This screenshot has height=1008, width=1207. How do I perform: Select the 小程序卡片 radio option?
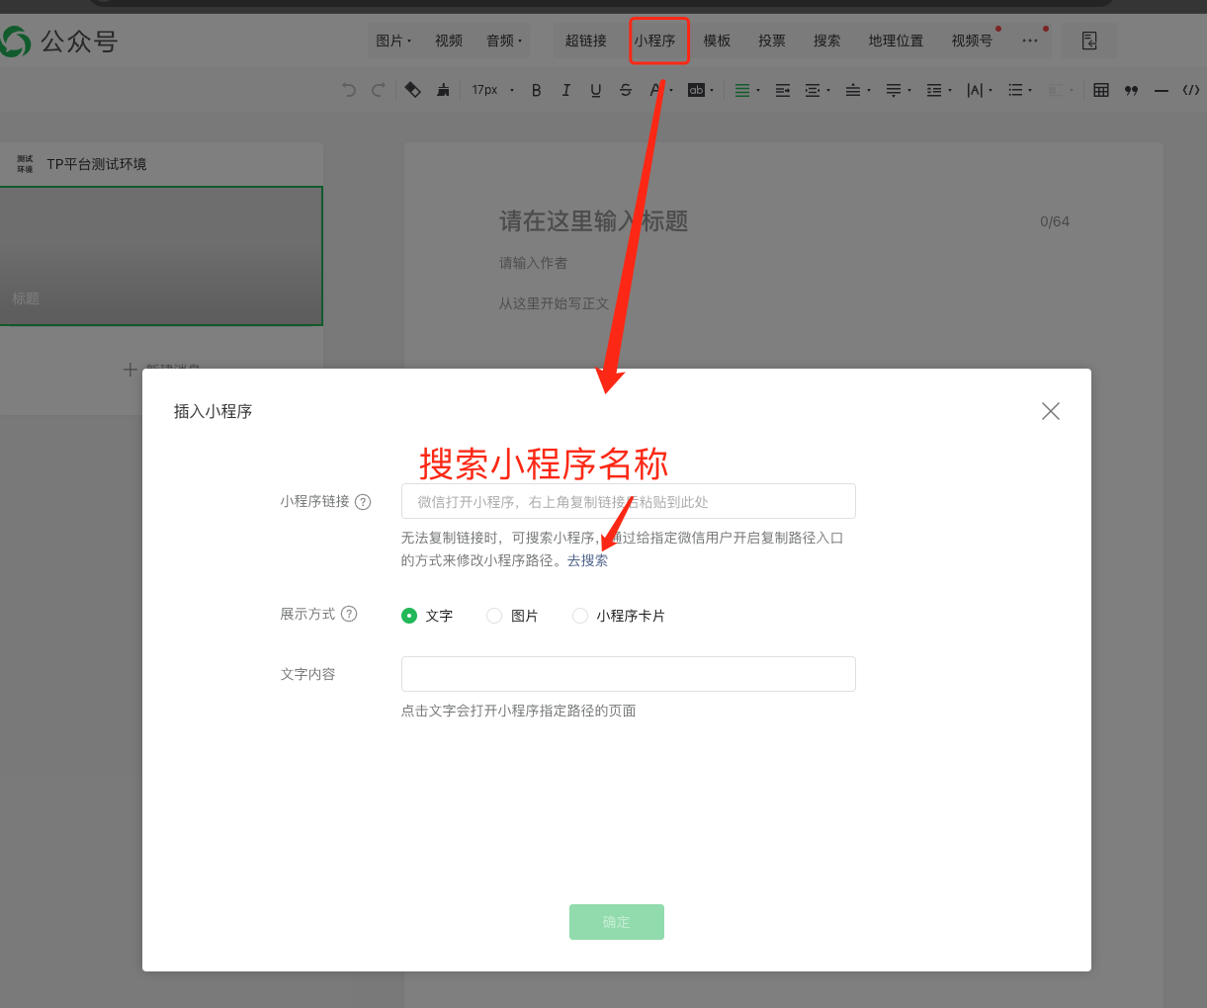point(580,616)
